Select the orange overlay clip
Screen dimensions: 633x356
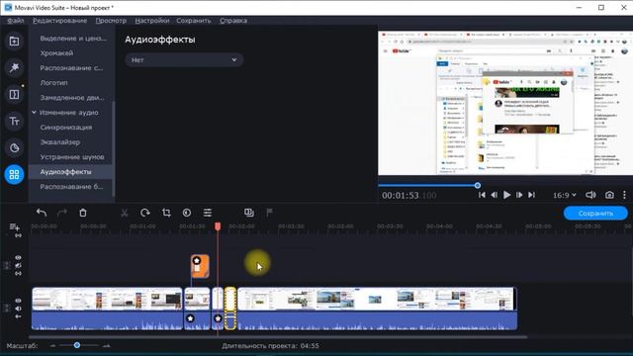click(200, 266)
